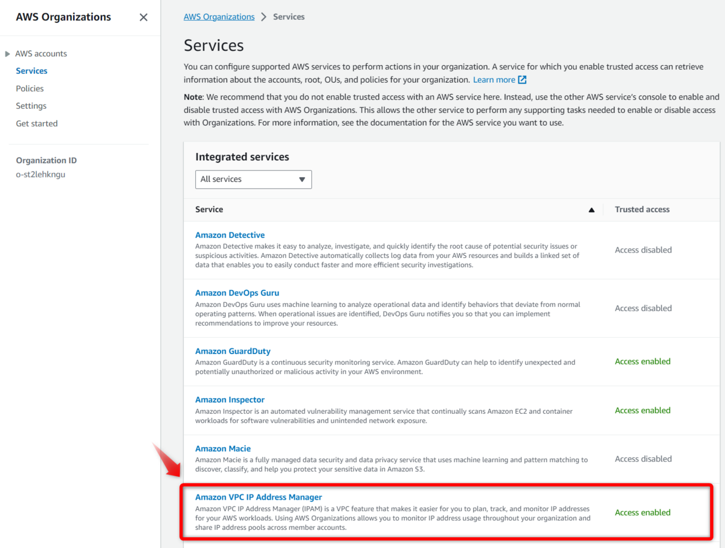Click Access disabled status for Amazon Detective
The height and width of the screenshot is (548, 725).
(643, 250)
